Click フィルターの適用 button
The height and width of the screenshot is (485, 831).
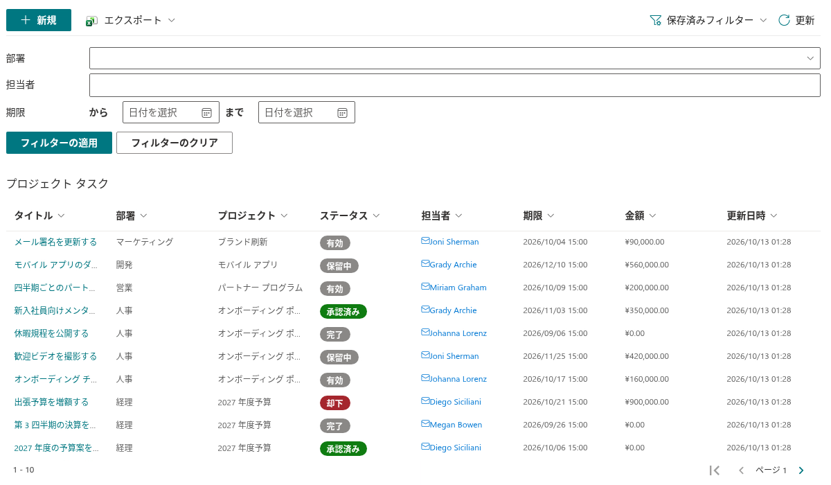click(59, 143)
